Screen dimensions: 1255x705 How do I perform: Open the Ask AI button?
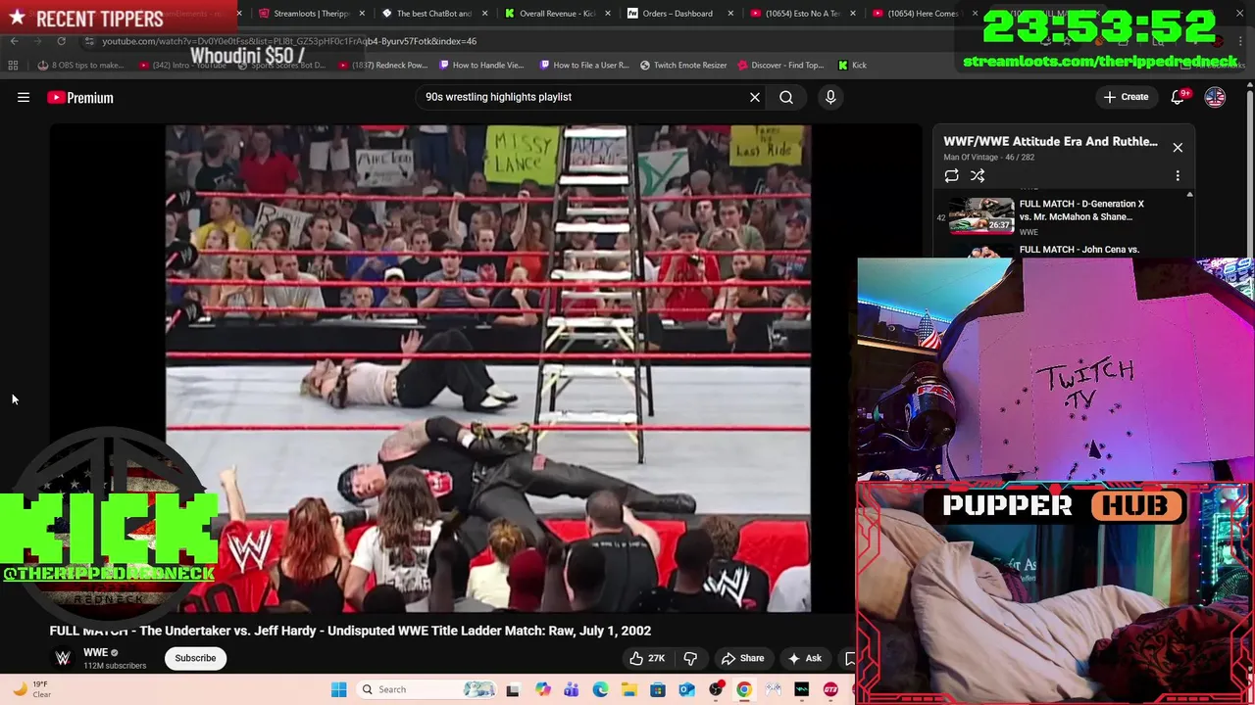(804, 658)
